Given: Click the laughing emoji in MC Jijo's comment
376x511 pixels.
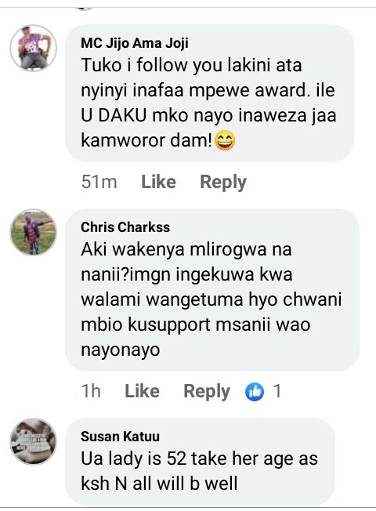Looking at the screenshot, I should [x=225, y=140].
